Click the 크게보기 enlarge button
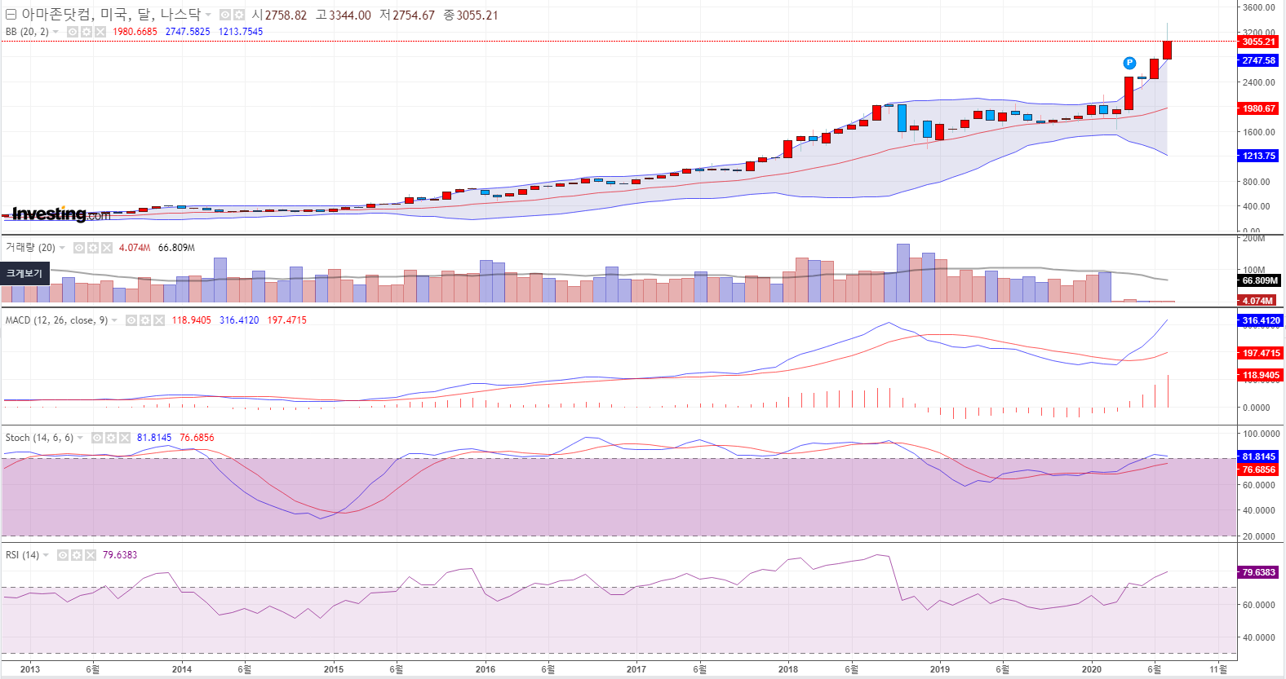This screenshot has height=679, width=1286. [x=24, y=273]
